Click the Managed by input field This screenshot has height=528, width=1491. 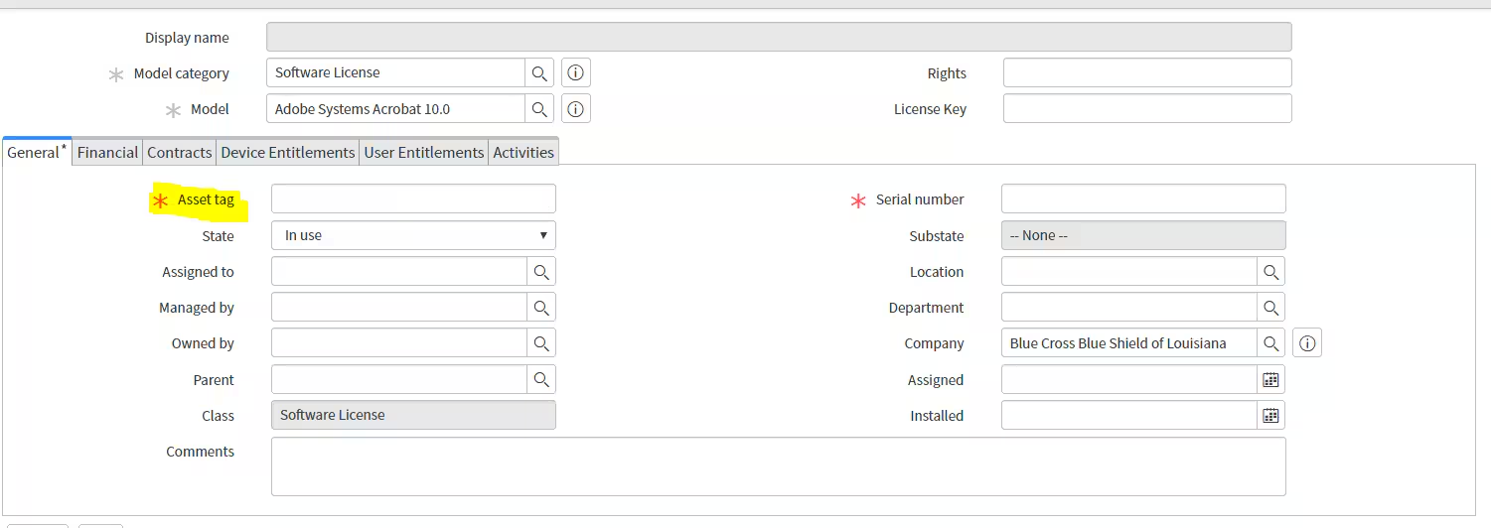pos(399,308)
